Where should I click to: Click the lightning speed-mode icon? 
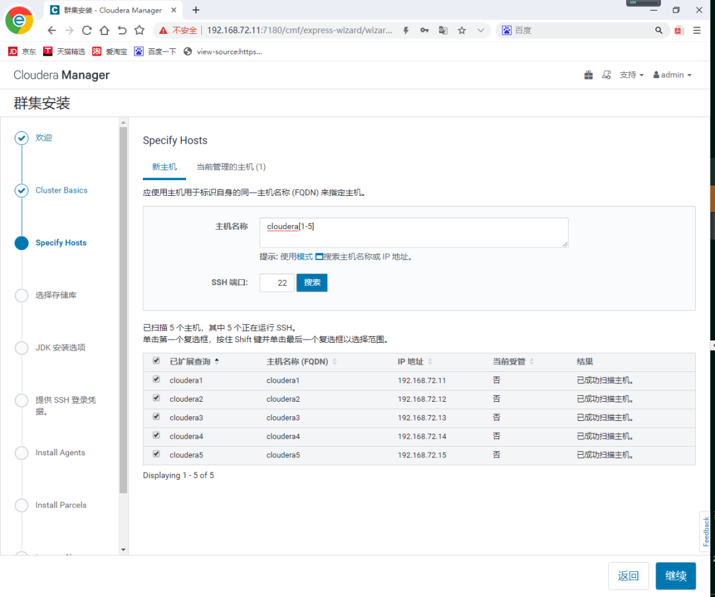point(406,30)
